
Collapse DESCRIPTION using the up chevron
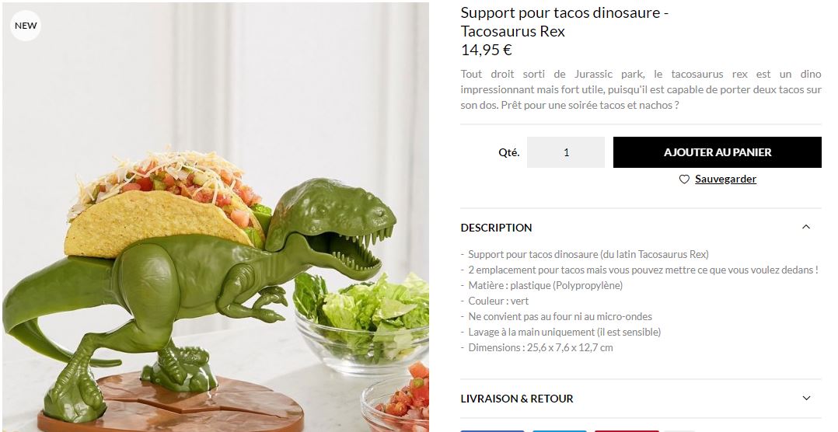(806, 227)
